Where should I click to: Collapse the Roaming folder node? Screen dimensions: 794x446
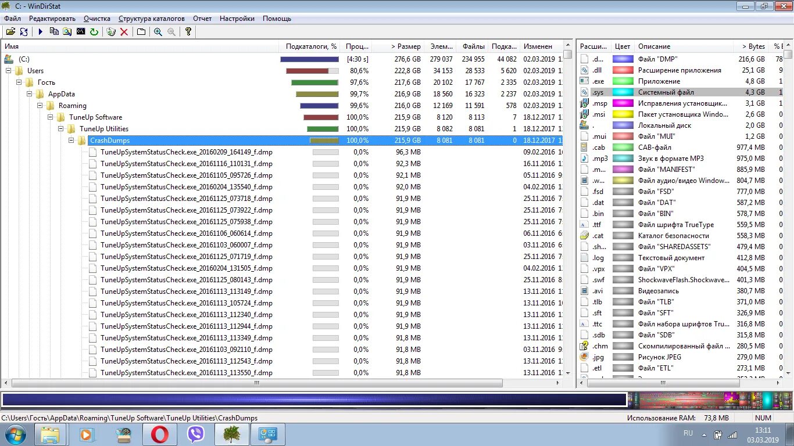(40, 106)
